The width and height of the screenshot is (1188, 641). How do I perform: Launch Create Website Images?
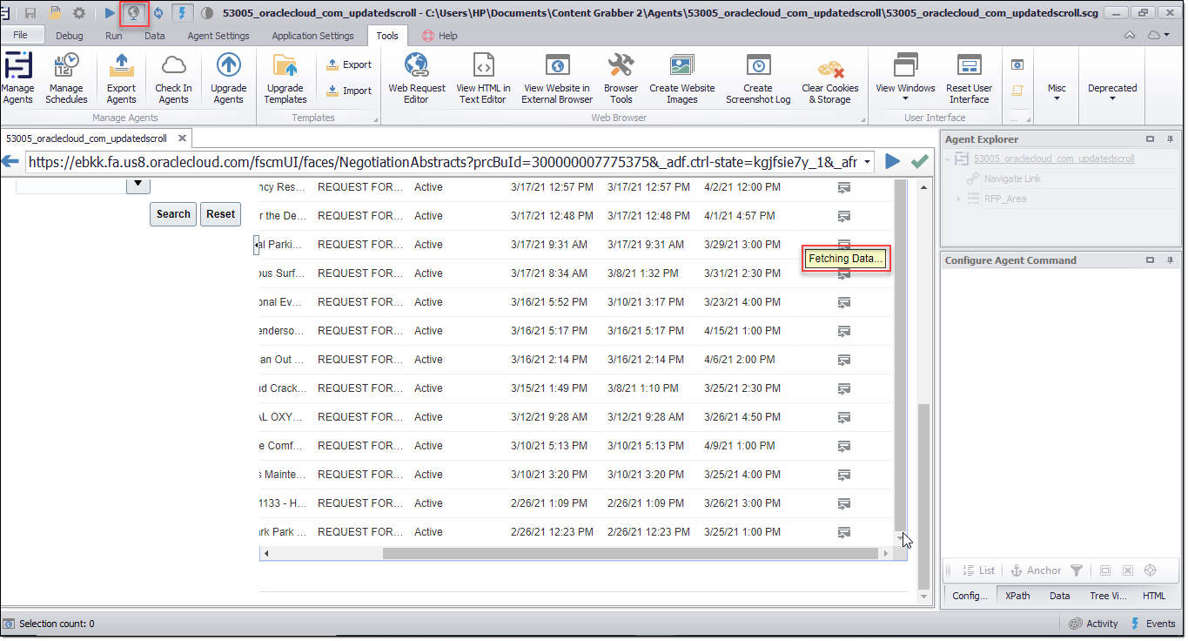681,77
